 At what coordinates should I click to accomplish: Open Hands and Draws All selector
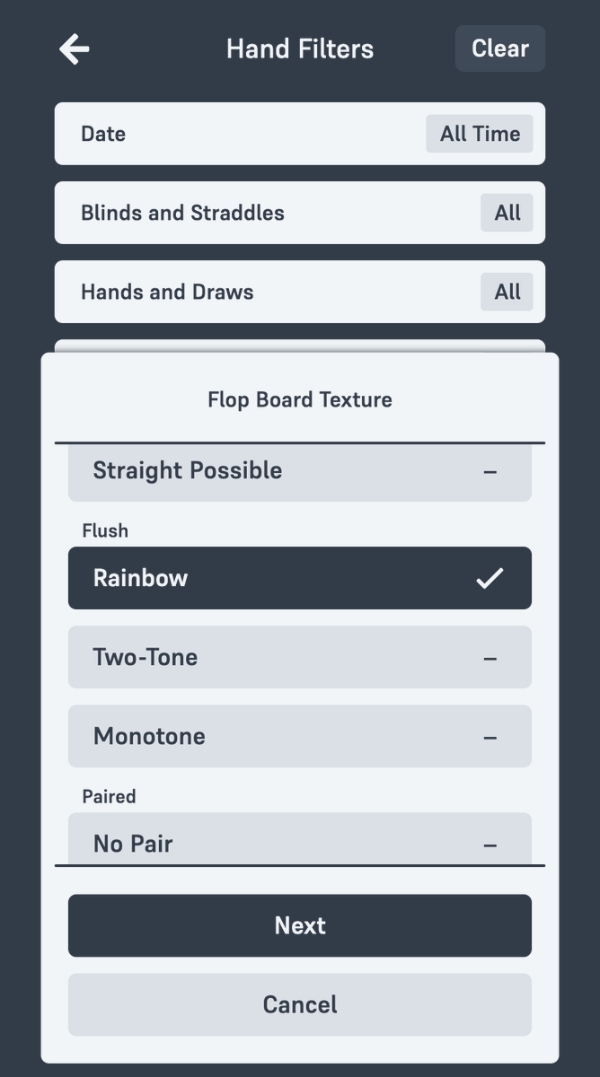click(507, 292)
